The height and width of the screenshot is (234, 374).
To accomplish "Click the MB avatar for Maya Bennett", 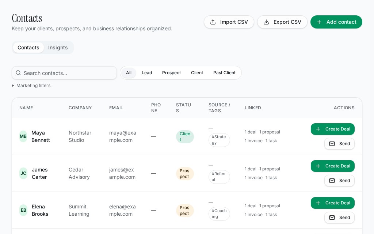I will pos(23,136).
